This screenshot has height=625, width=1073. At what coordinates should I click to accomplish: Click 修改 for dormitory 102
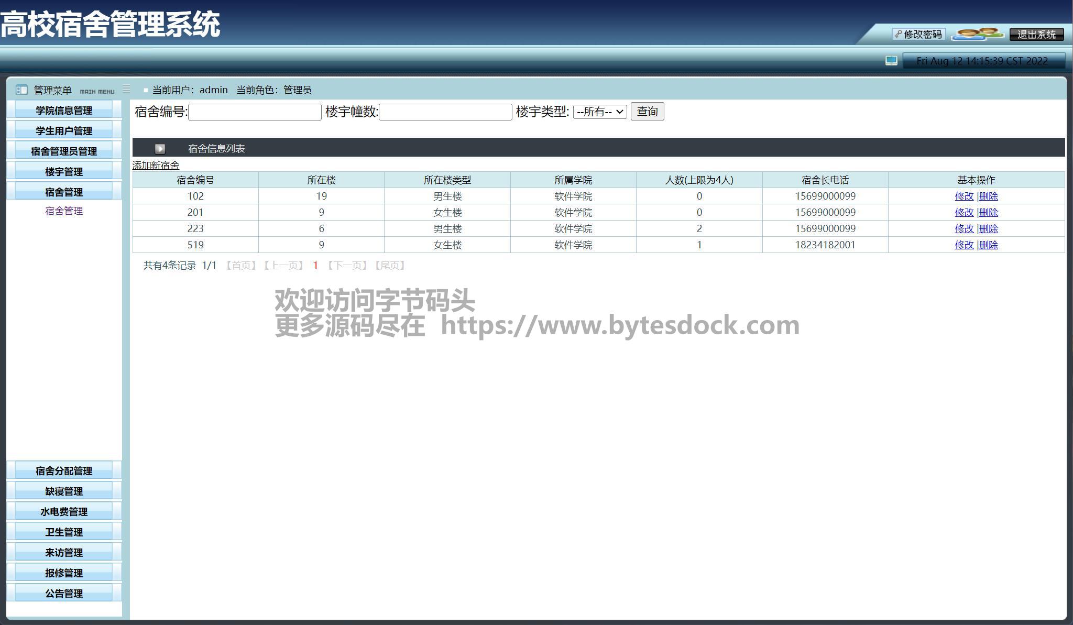coord(963,196)
